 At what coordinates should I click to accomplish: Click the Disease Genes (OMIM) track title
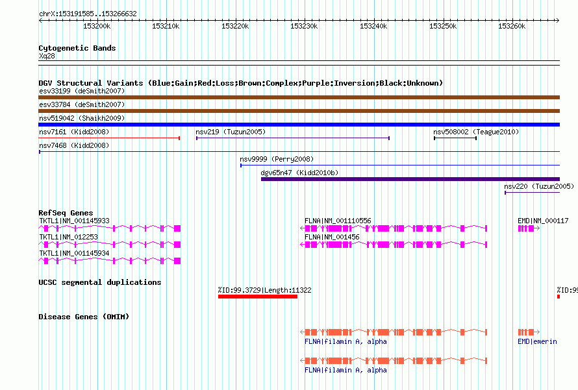point(84,316)
